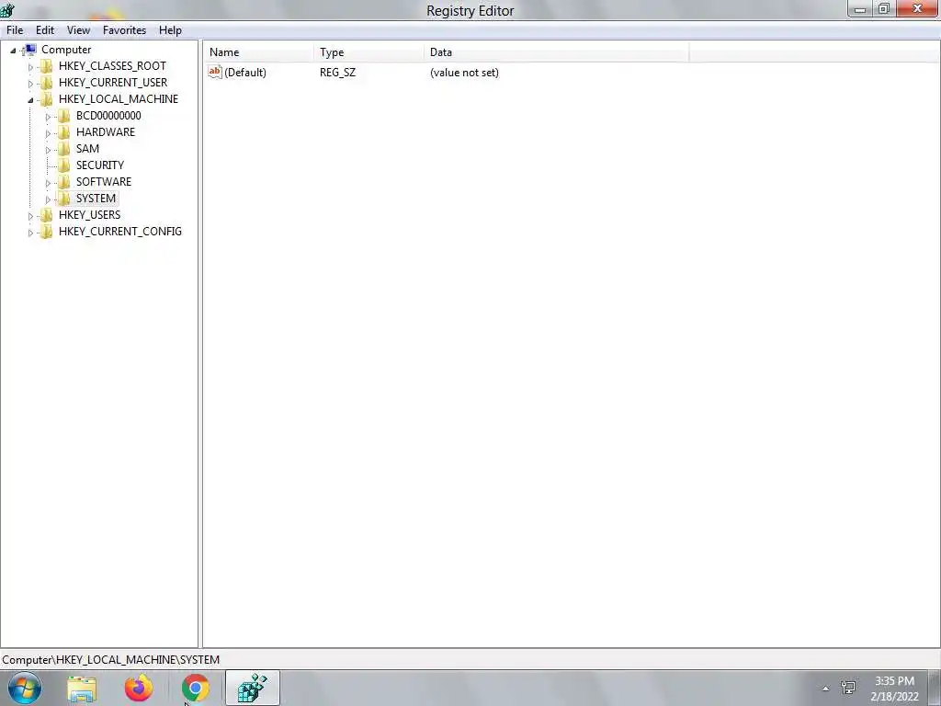
Task: Select the BCD00000000 key label
Action: (x=108, y=116)
